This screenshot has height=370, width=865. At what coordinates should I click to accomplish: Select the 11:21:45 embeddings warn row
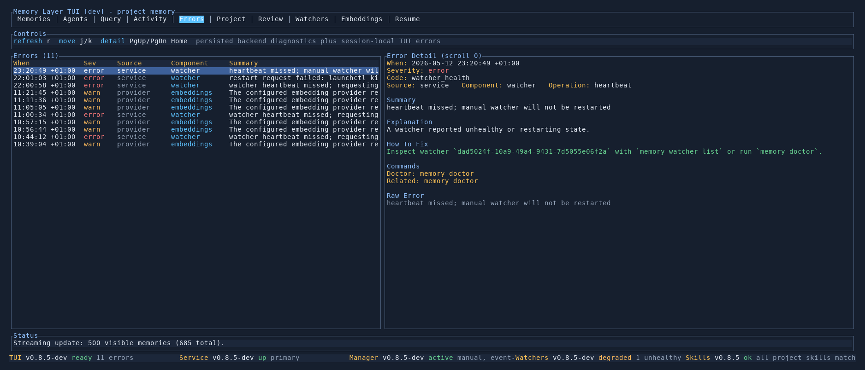coord(196,92)
